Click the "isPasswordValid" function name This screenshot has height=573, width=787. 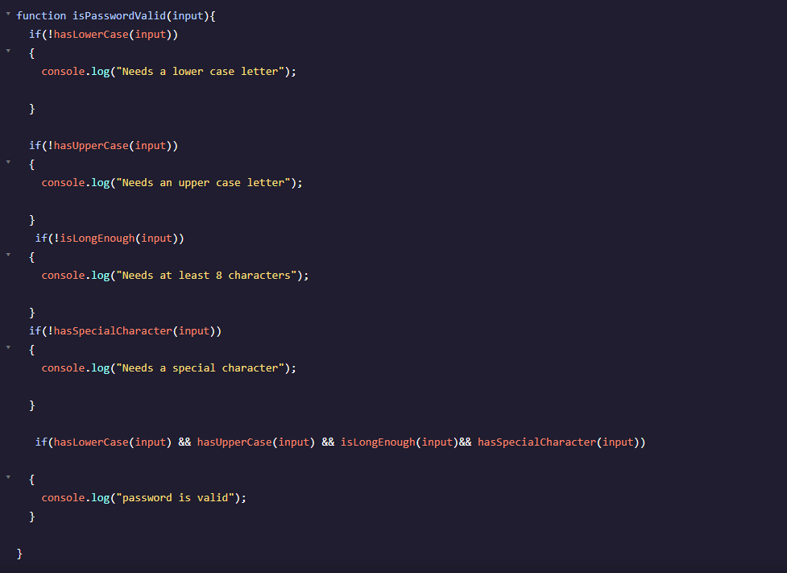coord(119,15)
